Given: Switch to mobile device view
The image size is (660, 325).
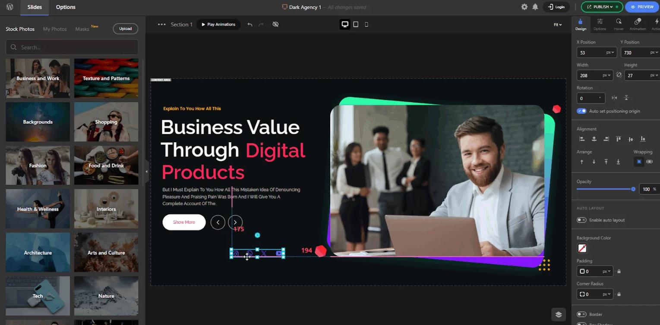Looking at the screenshot, I should pos(366,25).
